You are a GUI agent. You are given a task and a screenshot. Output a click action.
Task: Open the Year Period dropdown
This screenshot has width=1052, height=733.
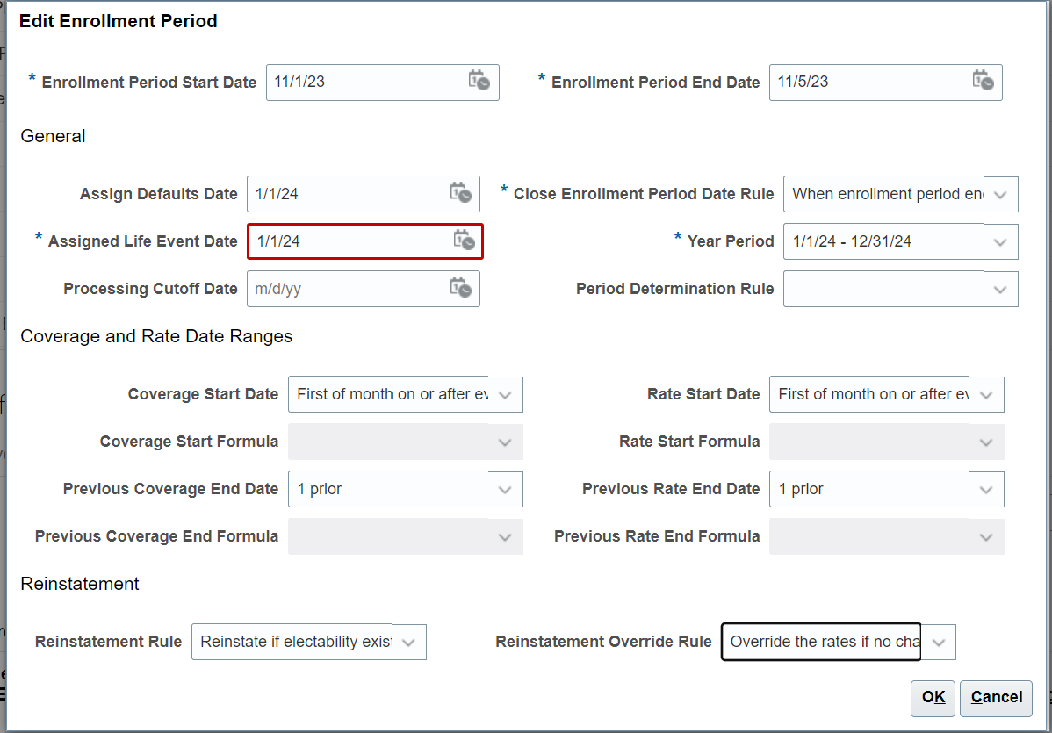[1000, 241]
